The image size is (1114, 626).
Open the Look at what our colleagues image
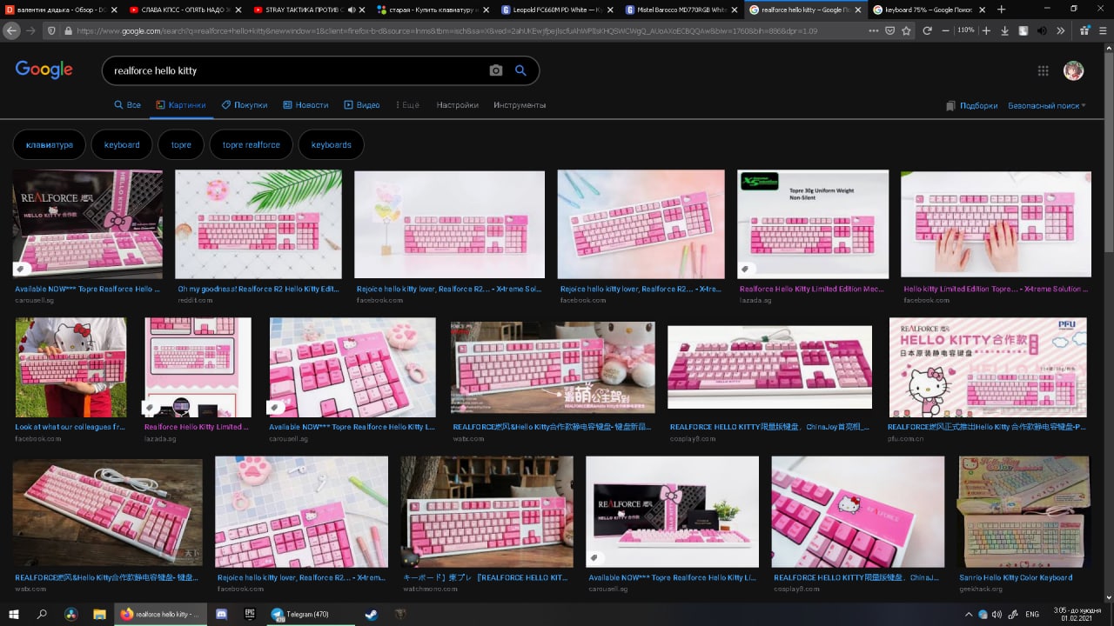70,367
